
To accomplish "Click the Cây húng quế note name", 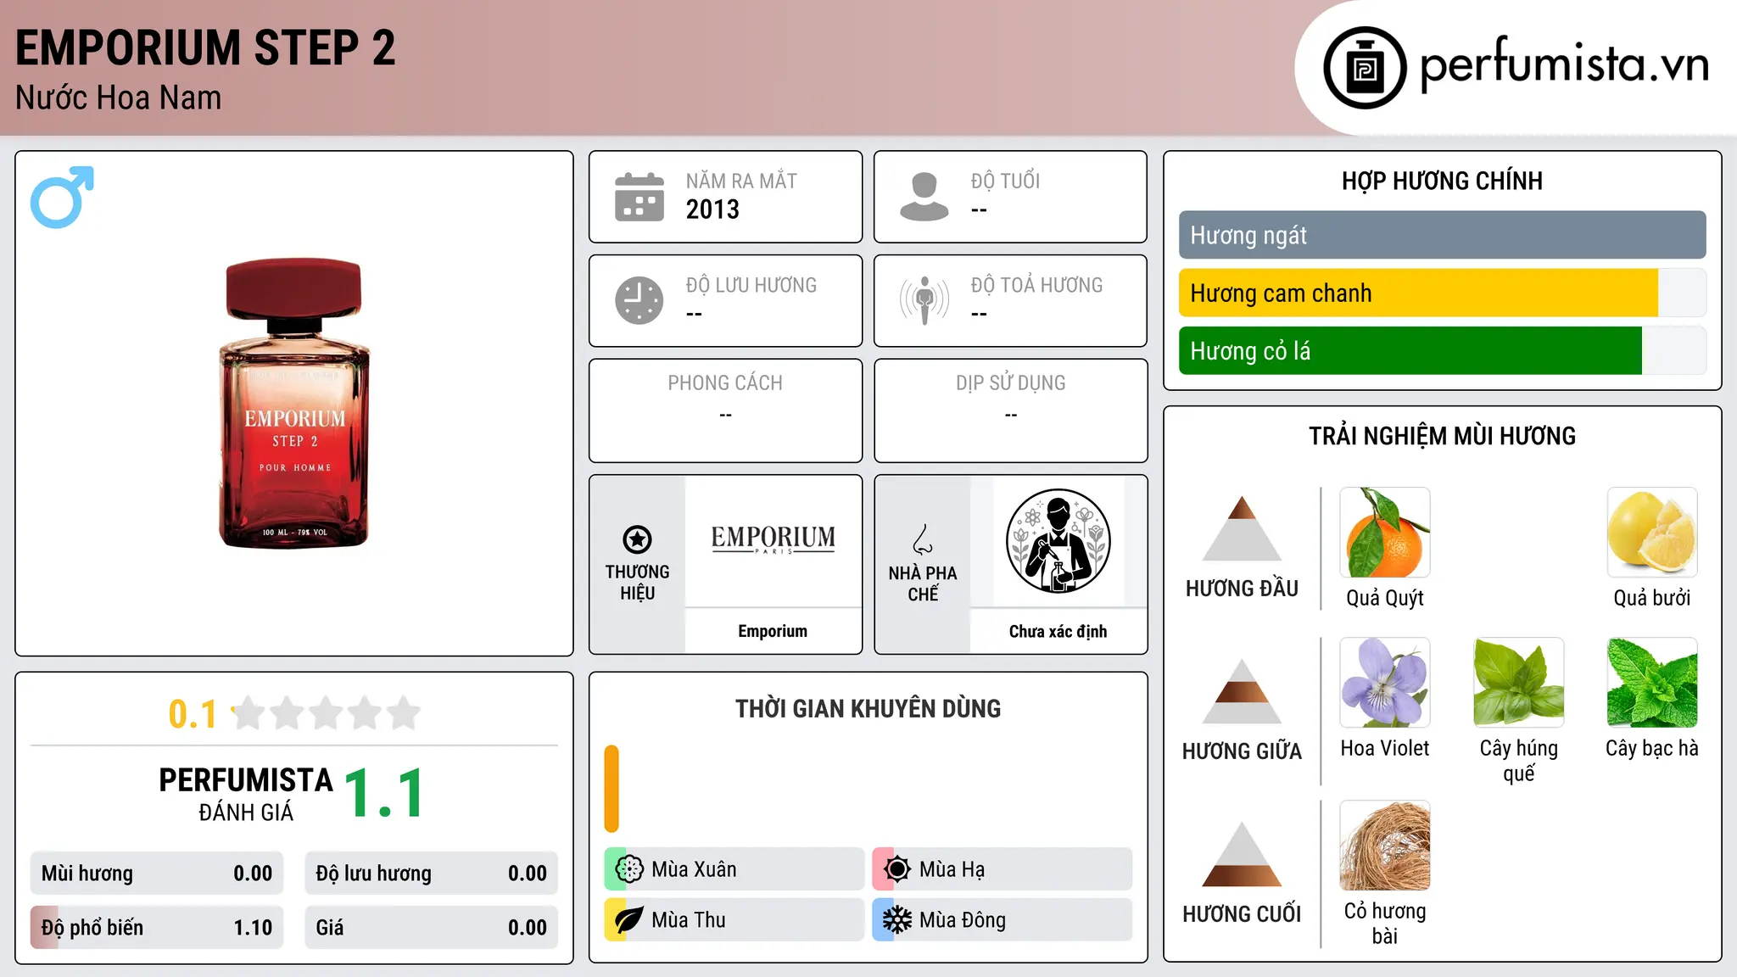I will tap(1519, 761).
